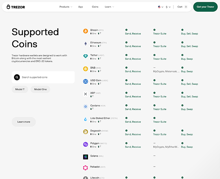Toggle the Model T filter
The height and width of the screenshot is (179, 220).
pyautogui.click(x=20, y=89)
